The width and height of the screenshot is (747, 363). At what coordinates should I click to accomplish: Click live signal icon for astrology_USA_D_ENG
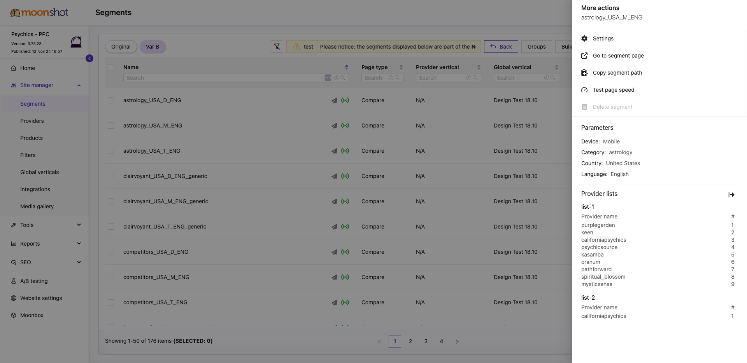click(x=345, y=100)
